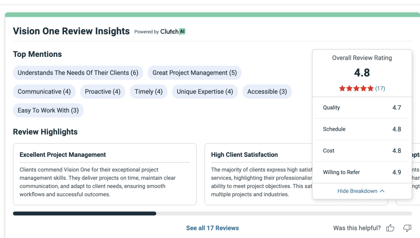Screen dimensions: 420x238
Task: Click the chevron next to Hide Breakdown
Action: click(x=382, y=191)
